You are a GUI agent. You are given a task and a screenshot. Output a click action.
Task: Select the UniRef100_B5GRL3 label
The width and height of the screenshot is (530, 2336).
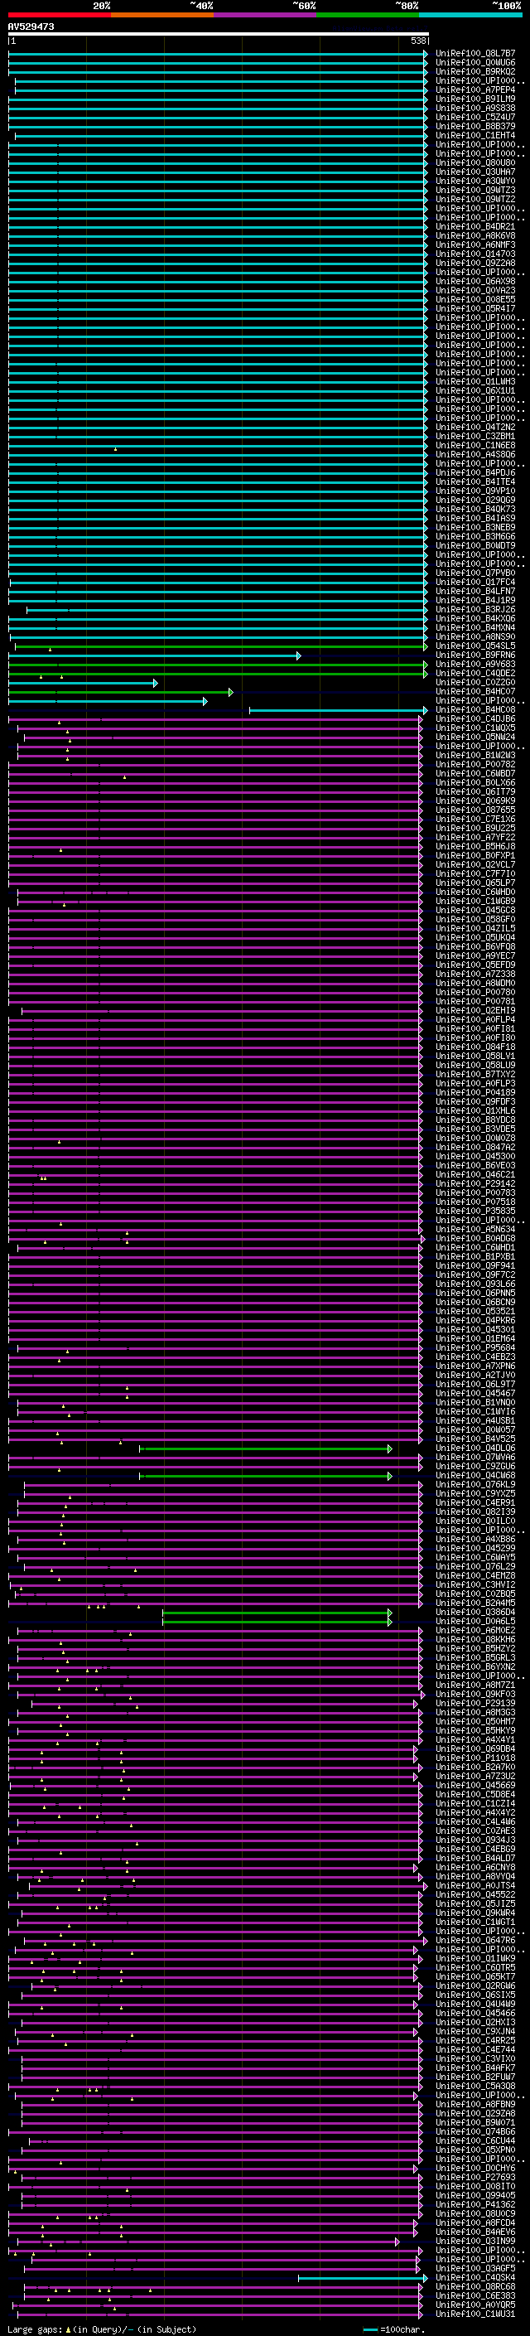(x=475, y=1659)
